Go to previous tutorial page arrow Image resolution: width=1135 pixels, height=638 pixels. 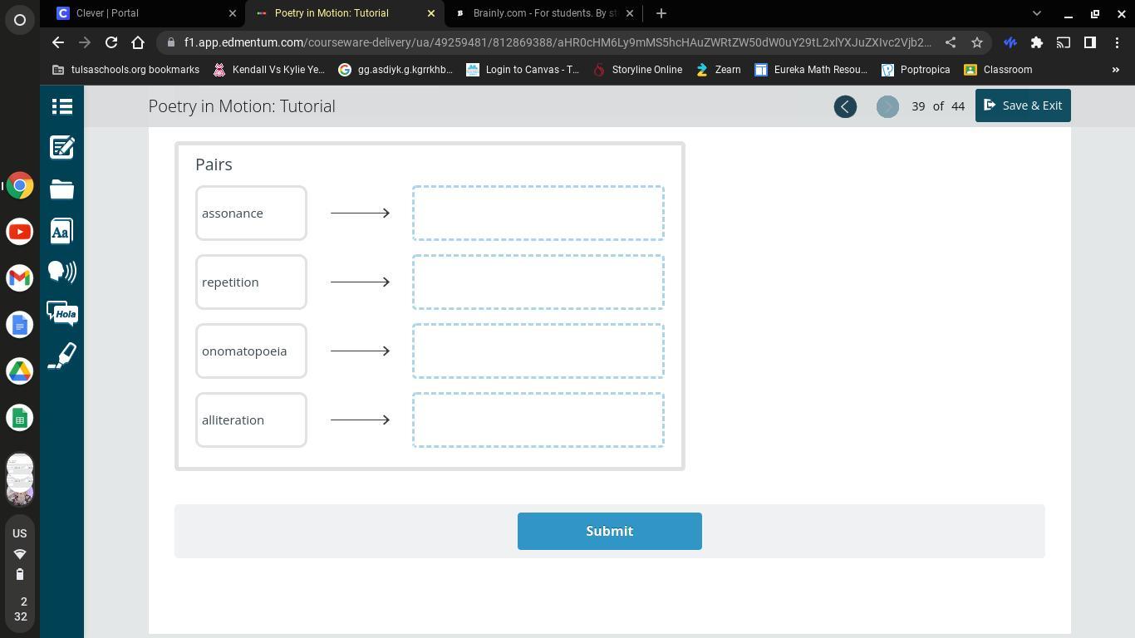845,106
